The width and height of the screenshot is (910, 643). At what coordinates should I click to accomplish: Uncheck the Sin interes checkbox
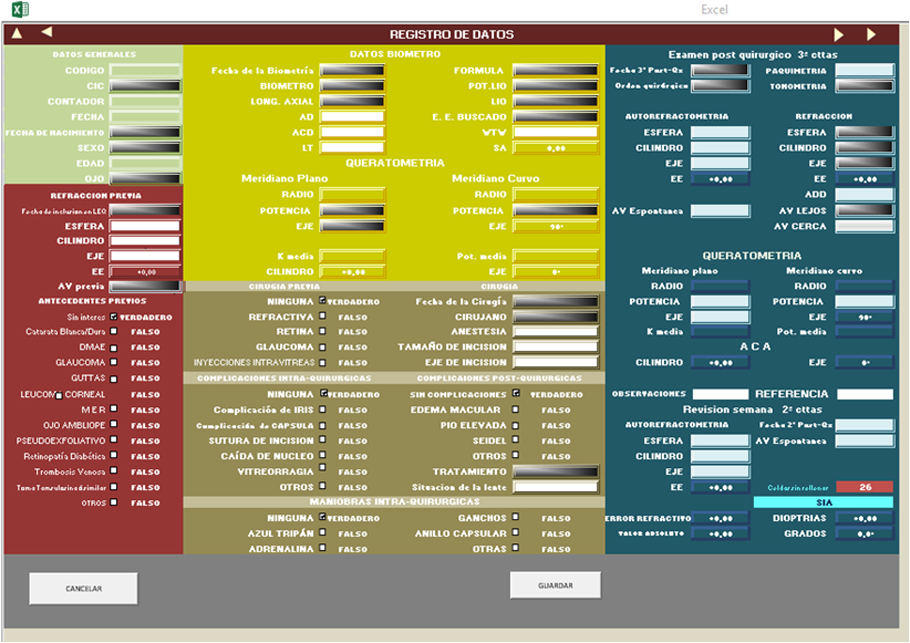(114, 317)
